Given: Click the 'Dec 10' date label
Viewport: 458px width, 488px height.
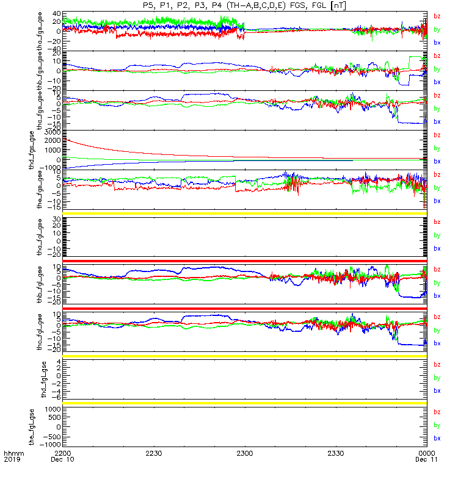Looking at the screenshot, I should (62, 459).
